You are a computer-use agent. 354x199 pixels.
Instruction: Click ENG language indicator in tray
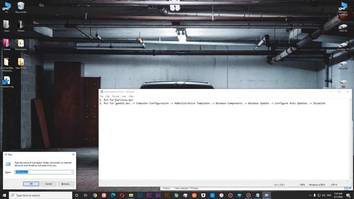[x=329, y=195]
